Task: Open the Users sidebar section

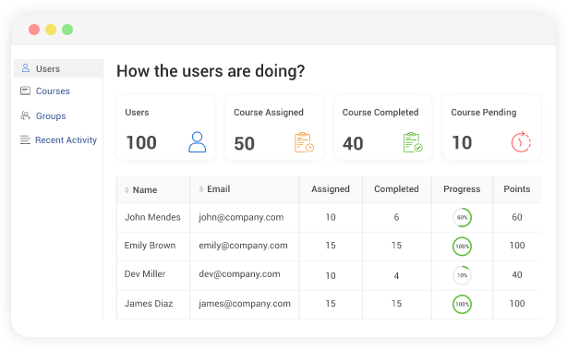Action: tap(58, 68)
